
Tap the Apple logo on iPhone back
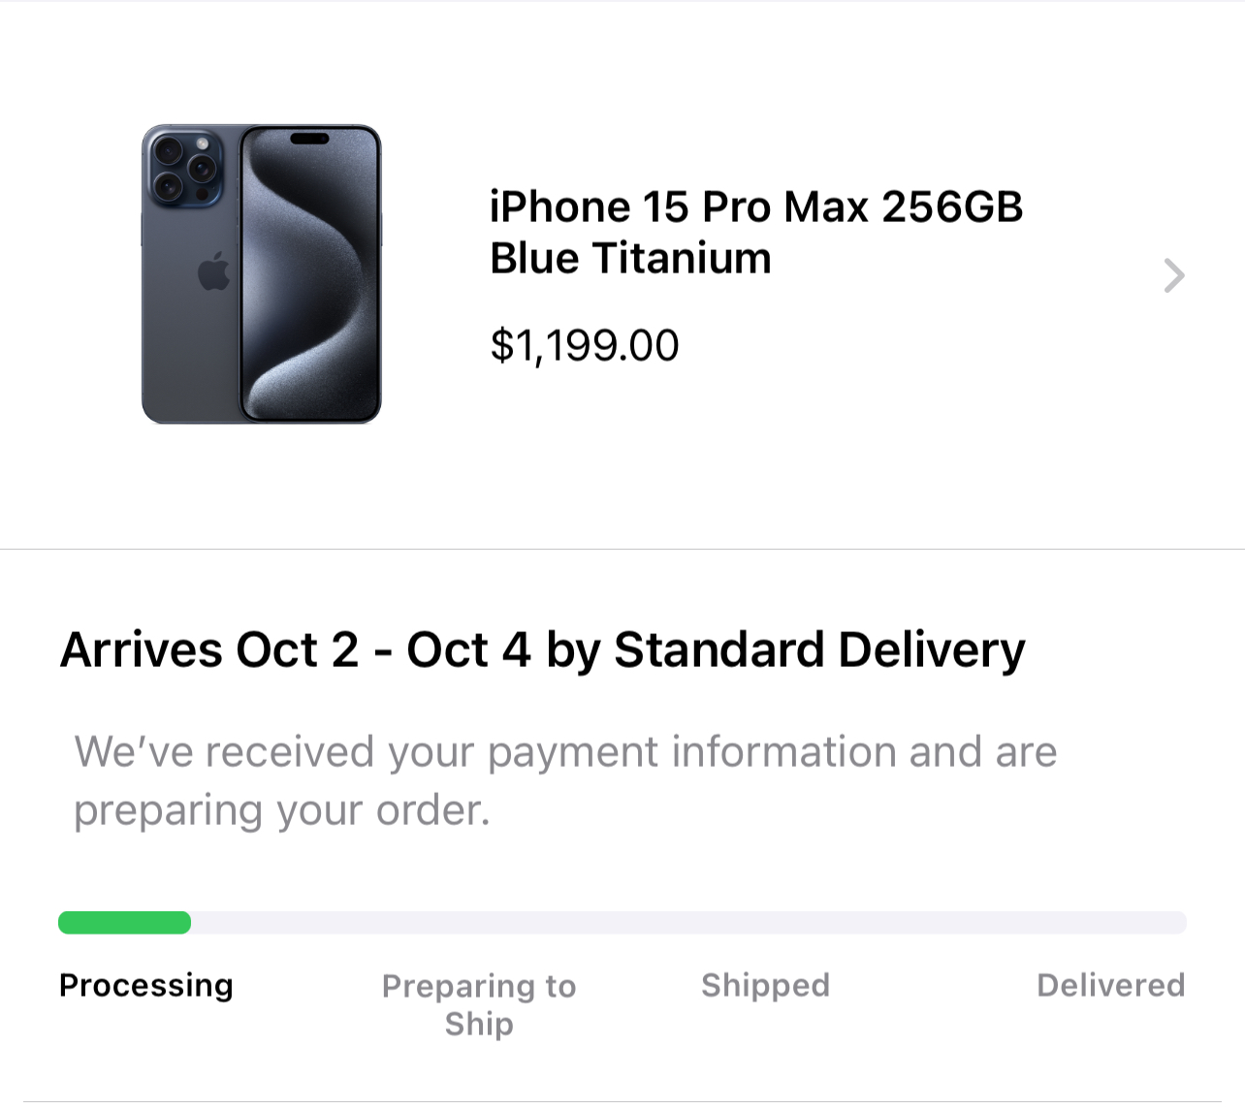pyautogui.click(x=214, y=271)
